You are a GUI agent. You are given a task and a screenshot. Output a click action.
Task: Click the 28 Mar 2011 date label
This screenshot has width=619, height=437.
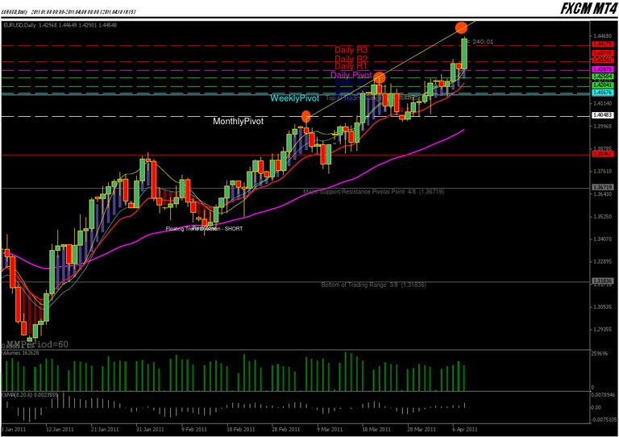coord(422,429)
